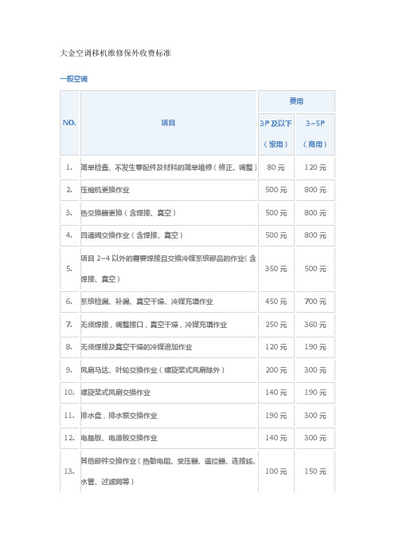Image resolution: width=395 pixels, height=560 pixels.
Task: Select 系统检漏、补漏、真空干燥 item text
Action: 147,302
